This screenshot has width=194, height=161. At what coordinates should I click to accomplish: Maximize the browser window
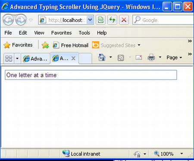point(178,6)
